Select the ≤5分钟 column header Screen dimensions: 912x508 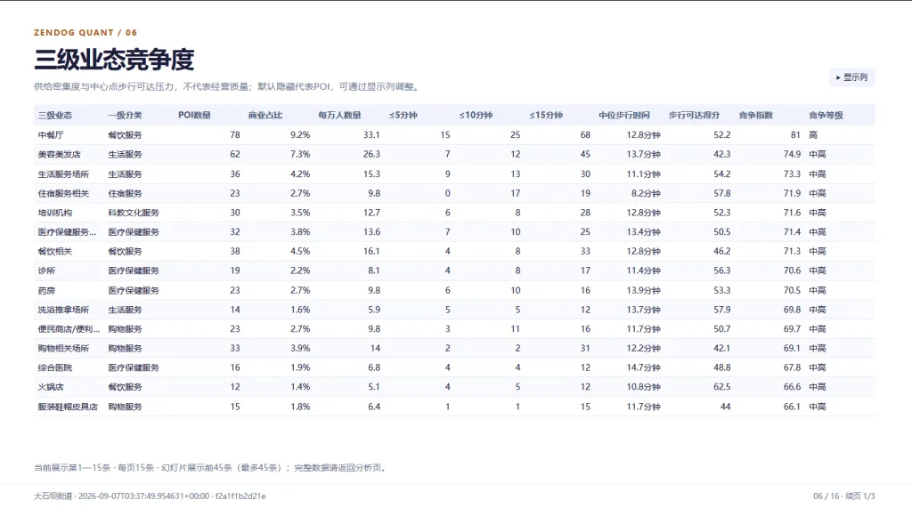403,115
